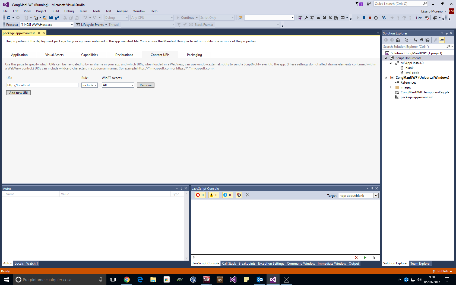Stop debugging with the red square
Viewport: 456px width, 285px height.
click(x=370, y=18)
